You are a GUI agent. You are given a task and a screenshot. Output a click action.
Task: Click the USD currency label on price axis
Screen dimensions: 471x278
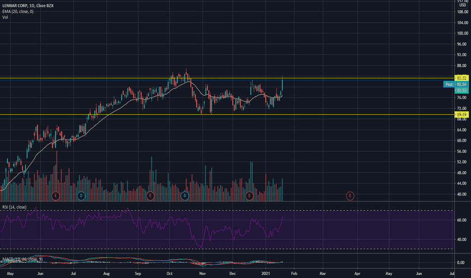pyautogui.click(x=462, y=5)
